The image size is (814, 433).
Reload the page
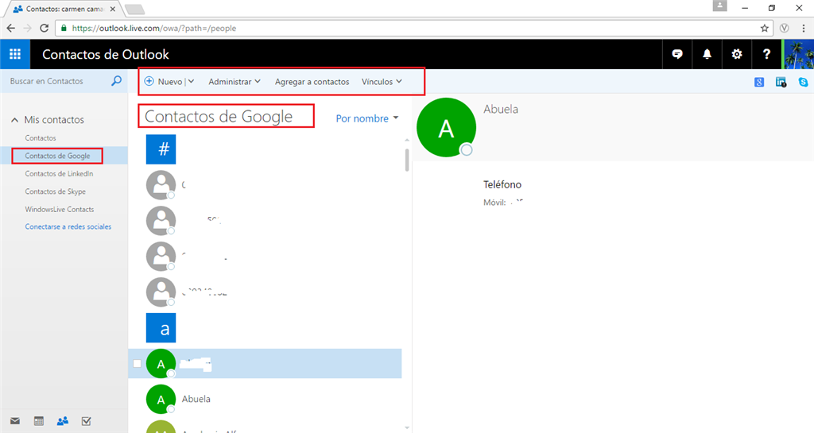45,28
